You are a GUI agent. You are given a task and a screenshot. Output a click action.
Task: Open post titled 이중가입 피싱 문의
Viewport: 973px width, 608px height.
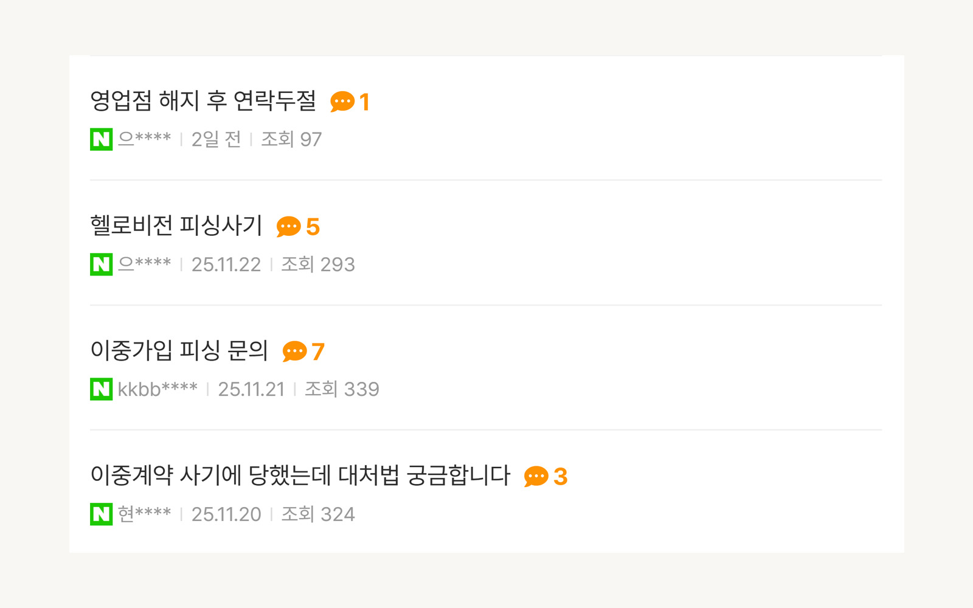tap(179, 351)
